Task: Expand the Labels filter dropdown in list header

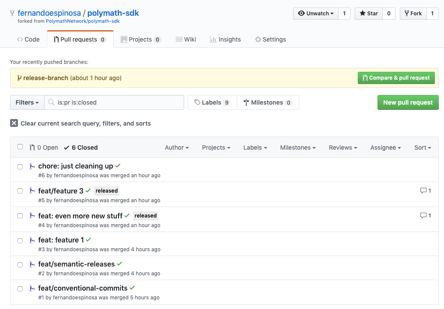Action: 255,147
